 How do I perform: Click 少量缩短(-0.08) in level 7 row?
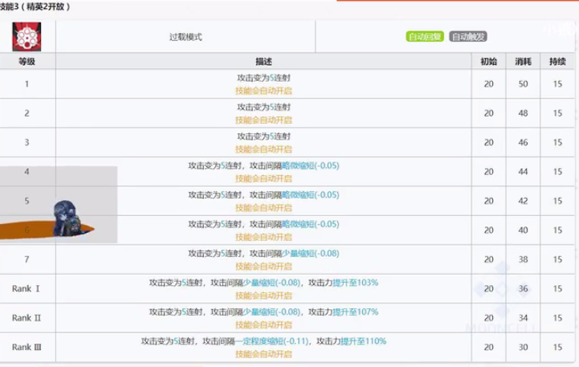pos(308,254)
